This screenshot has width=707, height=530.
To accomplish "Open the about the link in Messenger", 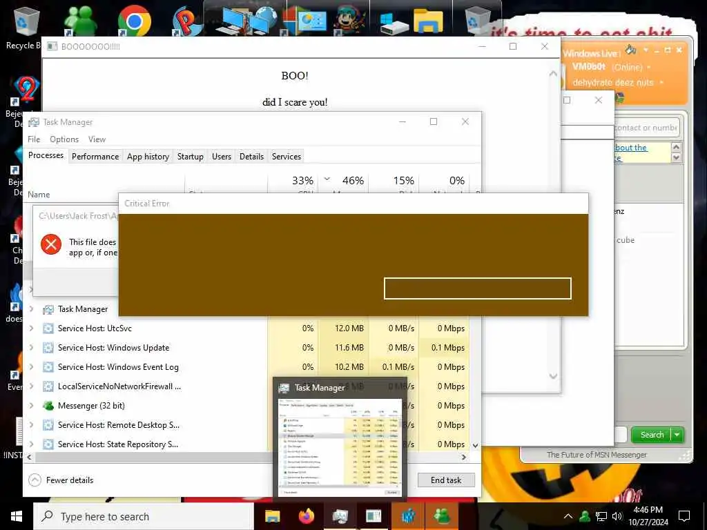I will (631, 148).
